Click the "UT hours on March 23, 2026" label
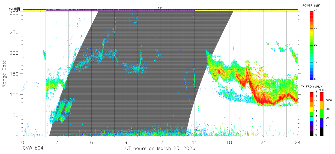The image size is (335, 154). 160,149
